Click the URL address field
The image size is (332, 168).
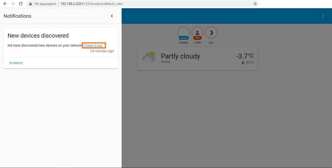(x=142, y=4)
